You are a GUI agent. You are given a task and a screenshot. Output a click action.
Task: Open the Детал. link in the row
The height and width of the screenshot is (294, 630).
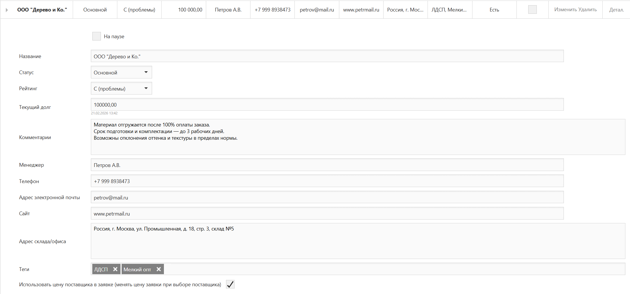point(616,10)
